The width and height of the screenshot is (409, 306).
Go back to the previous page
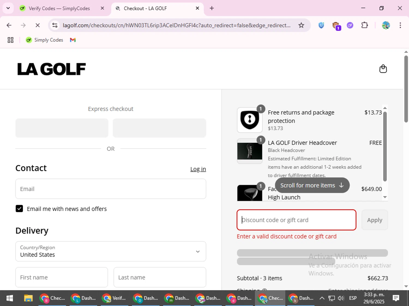9,25
